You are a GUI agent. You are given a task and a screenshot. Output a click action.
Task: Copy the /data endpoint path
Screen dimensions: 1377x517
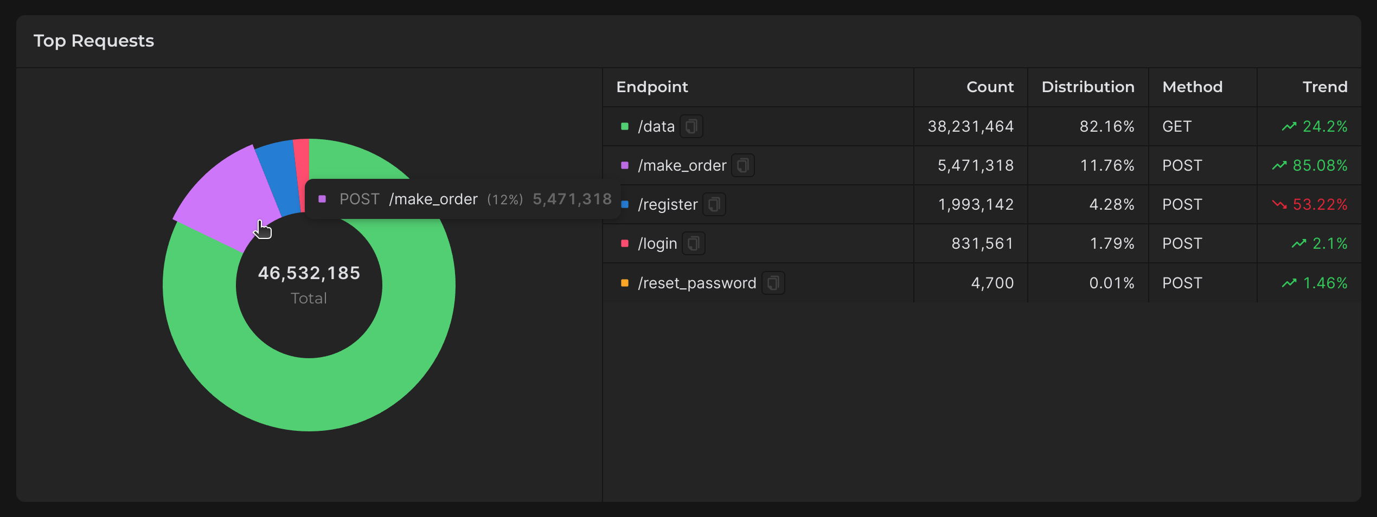tap(691, 127)
